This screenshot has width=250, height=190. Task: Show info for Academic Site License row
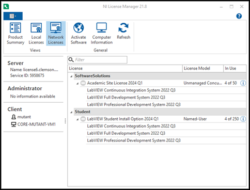click(243, 83)
